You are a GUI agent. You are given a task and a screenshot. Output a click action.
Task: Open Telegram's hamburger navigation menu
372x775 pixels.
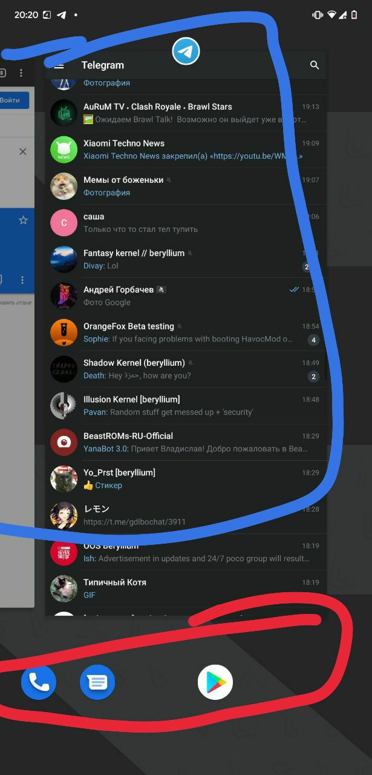point(59,65)
